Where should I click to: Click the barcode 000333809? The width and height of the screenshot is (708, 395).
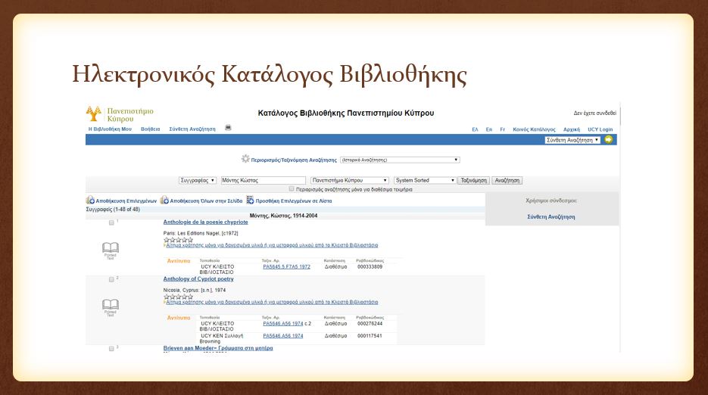(x=370, y=267)
